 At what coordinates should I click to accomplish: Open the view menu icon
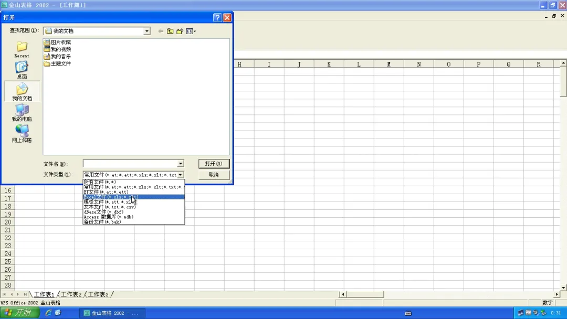(x=191, y=31)
